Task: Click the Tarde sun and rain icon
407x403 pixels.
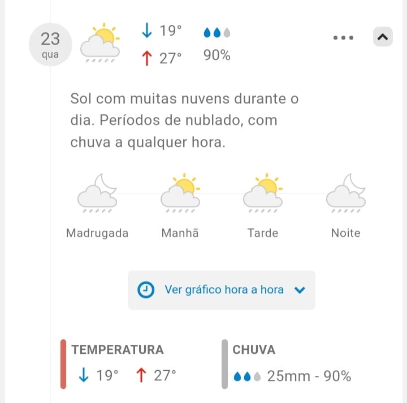Action: (x=263, y=193)
